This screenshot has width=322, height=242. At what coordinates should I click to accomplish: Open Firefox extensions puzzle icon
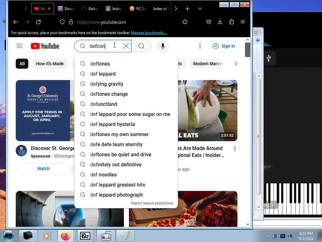pos(231,22)
